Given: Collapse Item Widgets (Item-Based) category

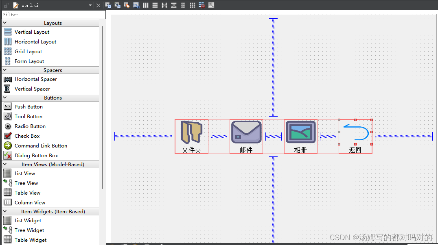Looking at the screenshot, I should (x=5, y=211).
